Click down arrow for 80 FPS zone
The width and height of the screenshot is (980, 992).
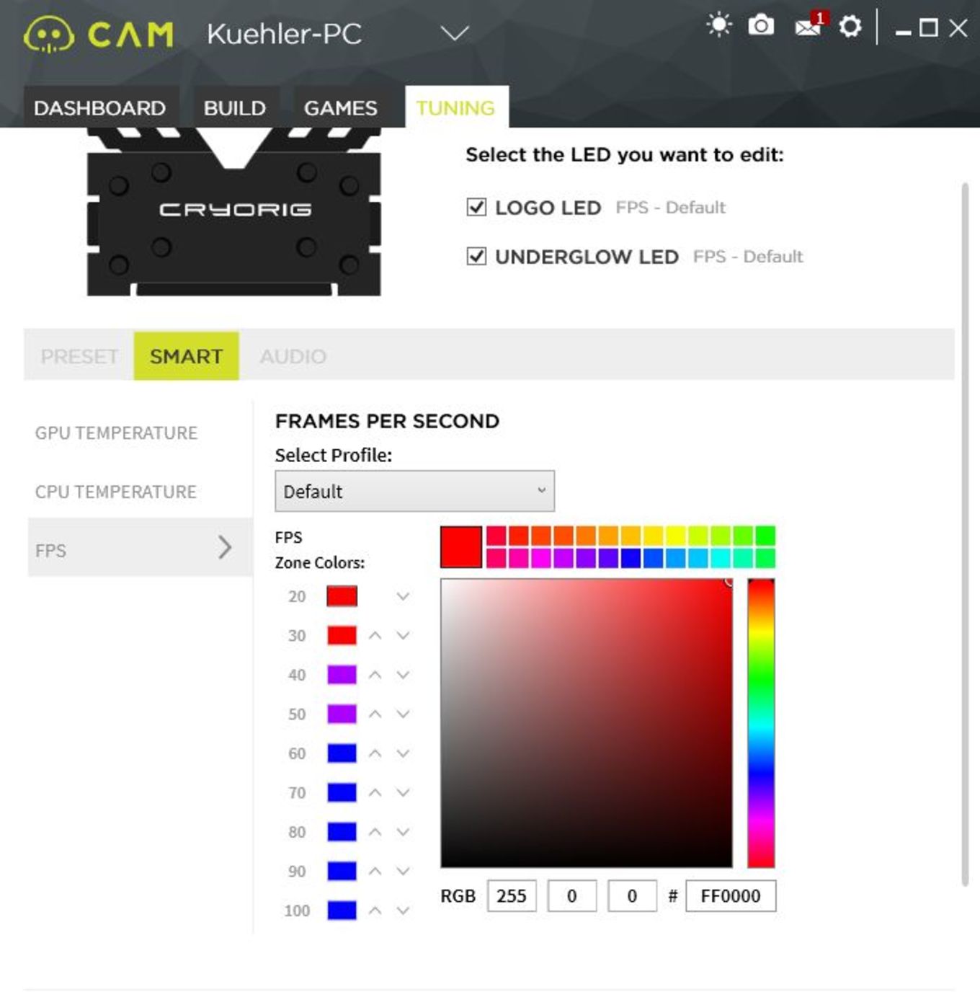coord(403,832)
